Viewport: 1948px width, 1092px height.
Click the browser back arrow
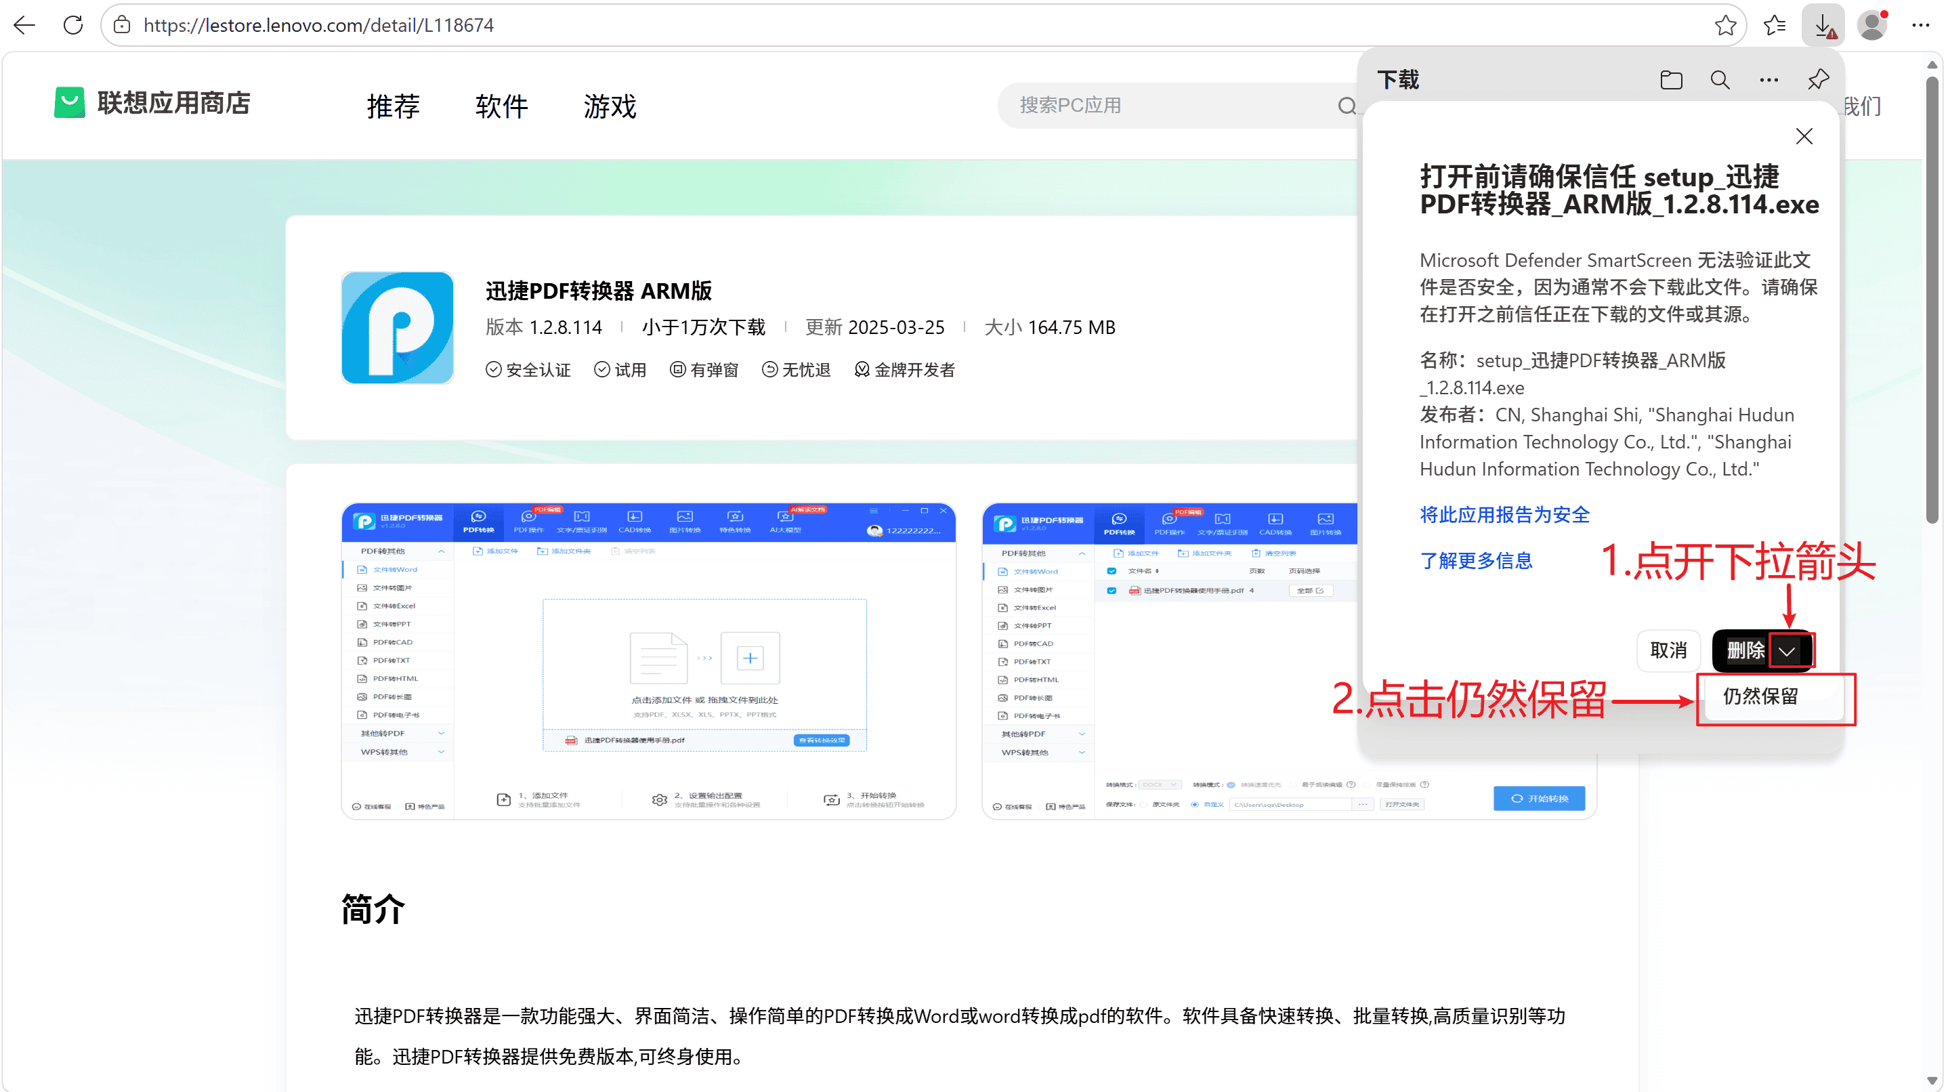click(24, 25)
